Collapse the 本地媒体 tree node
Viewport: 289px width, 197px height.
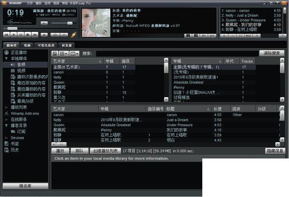point(6,59)
